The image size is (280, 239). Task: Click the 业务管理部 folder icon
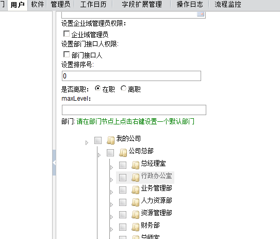[x=135, y=190]
